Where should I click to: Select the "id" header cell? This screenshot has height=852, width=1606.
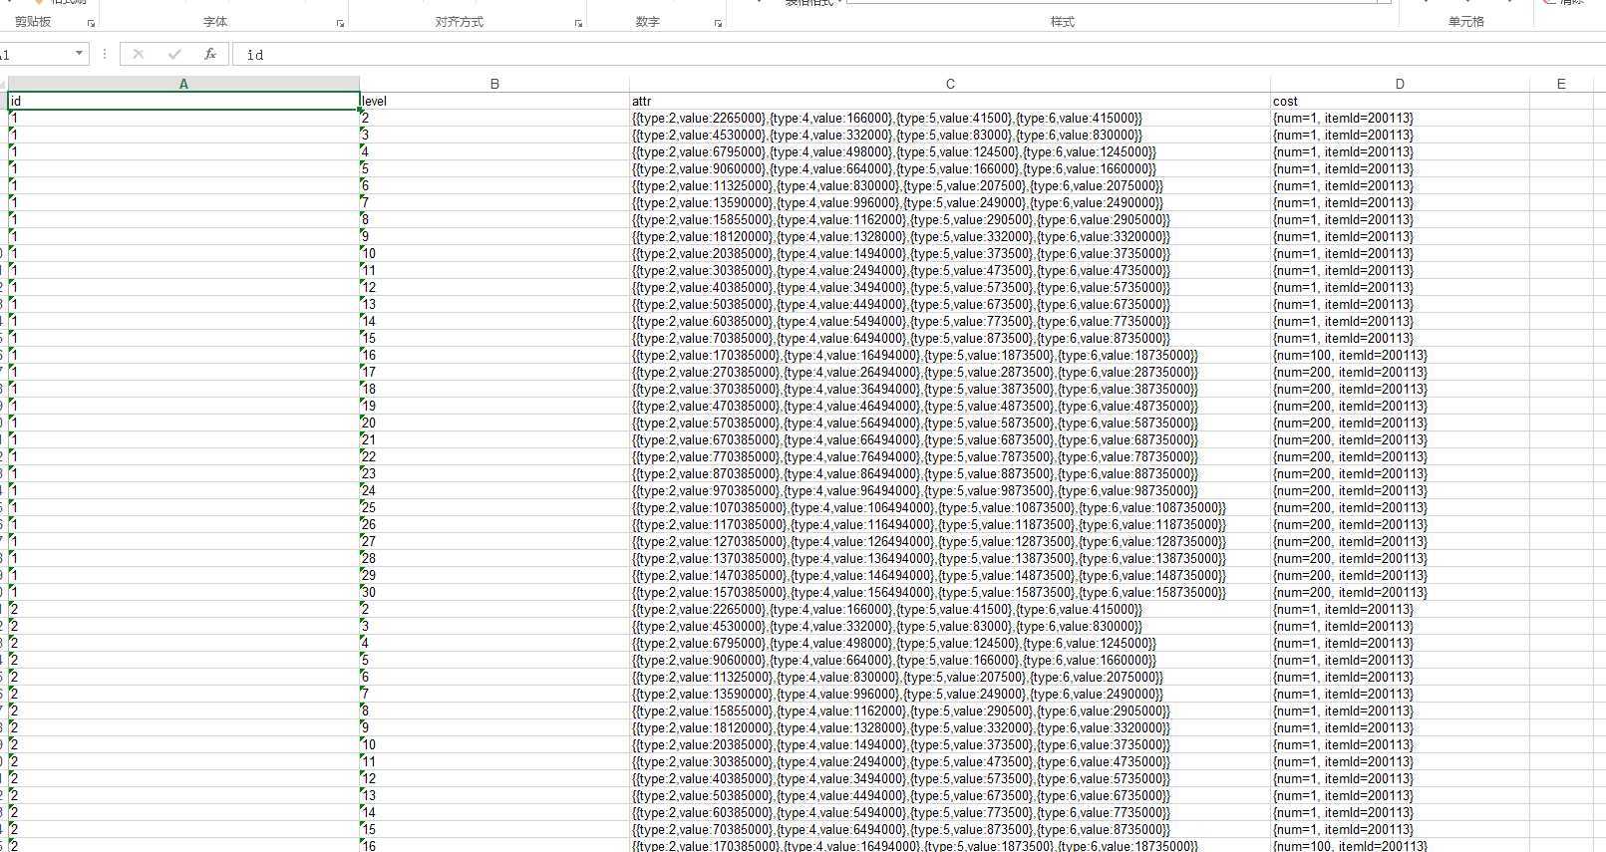pos(183,101)
